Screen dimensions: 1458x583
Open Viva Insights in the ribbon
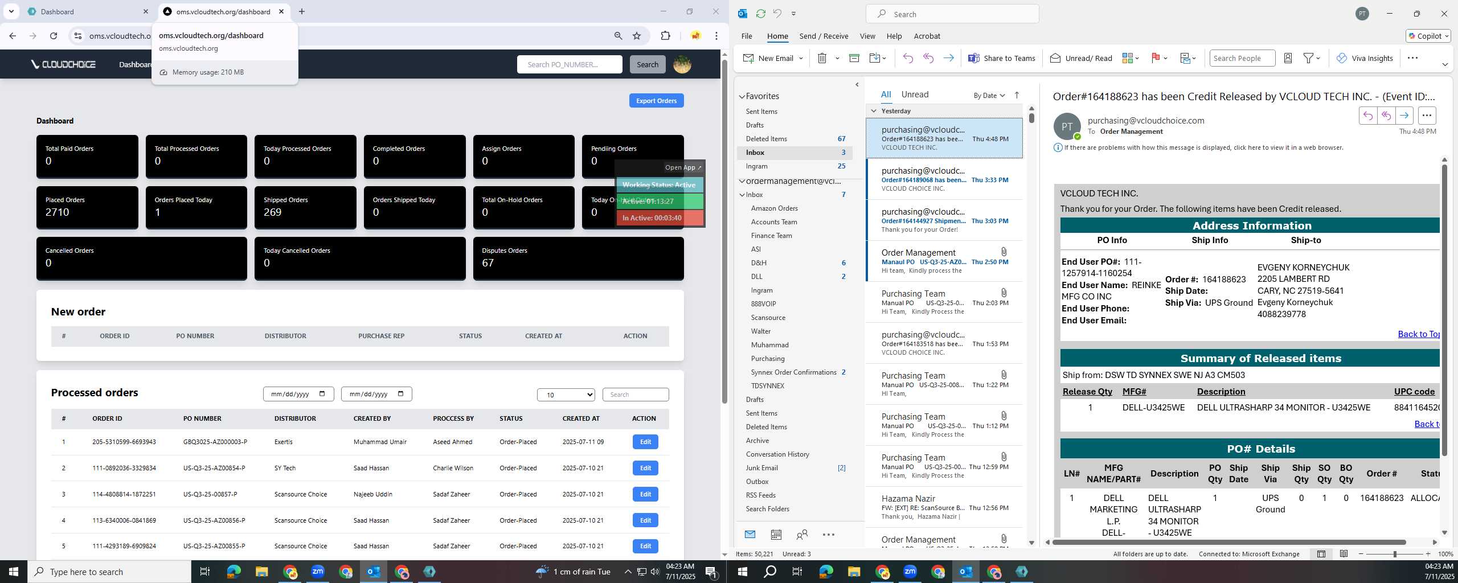[1365, 58]
